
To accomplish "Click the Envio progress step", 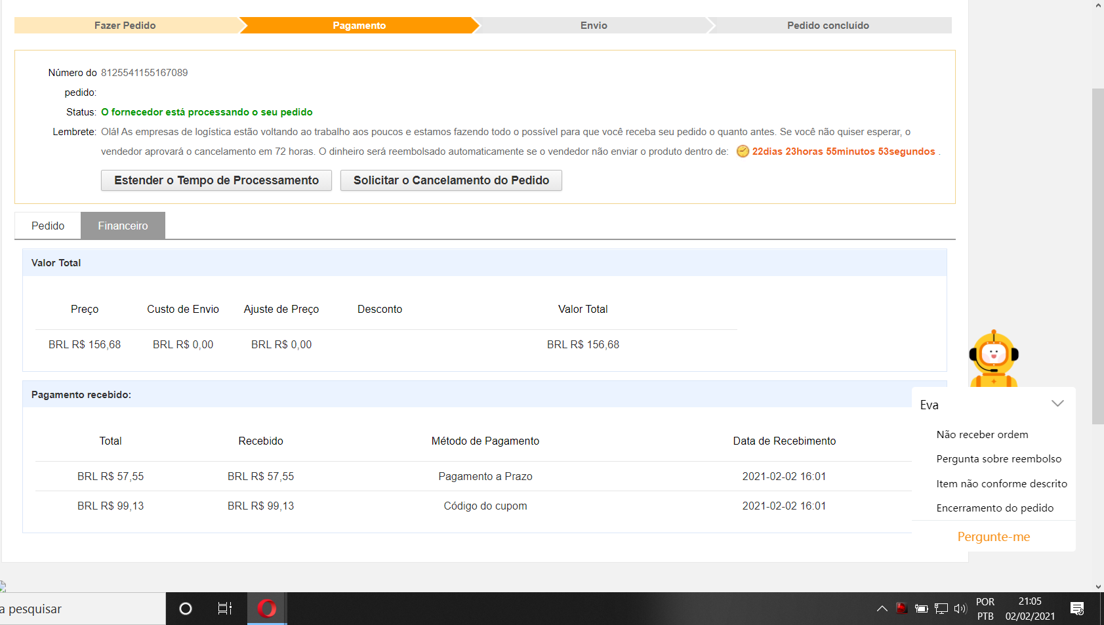I will (594, 26).
